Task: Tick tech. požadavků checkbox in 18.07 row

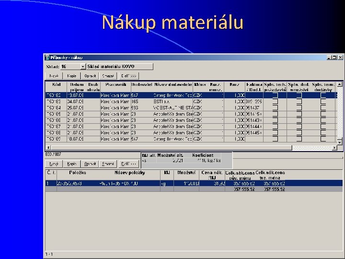Action: [x=275, y=139]
